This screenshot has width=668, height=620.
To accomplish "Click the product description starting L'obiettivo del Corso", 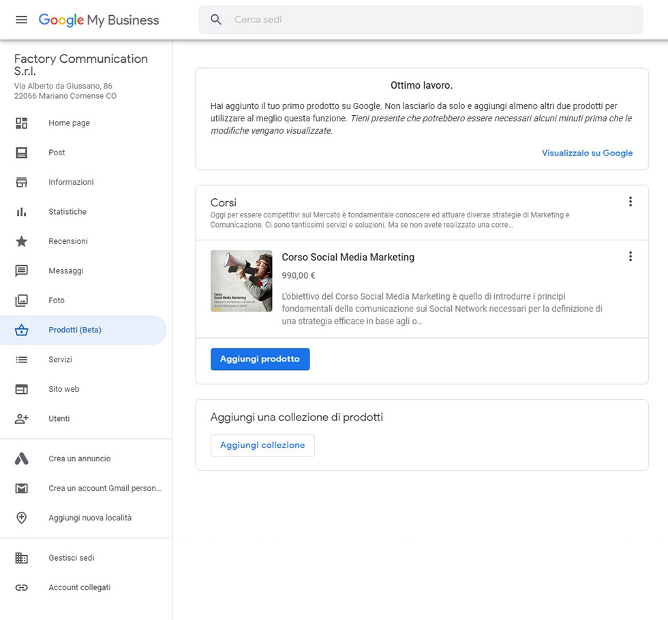I will click(442, 309).
